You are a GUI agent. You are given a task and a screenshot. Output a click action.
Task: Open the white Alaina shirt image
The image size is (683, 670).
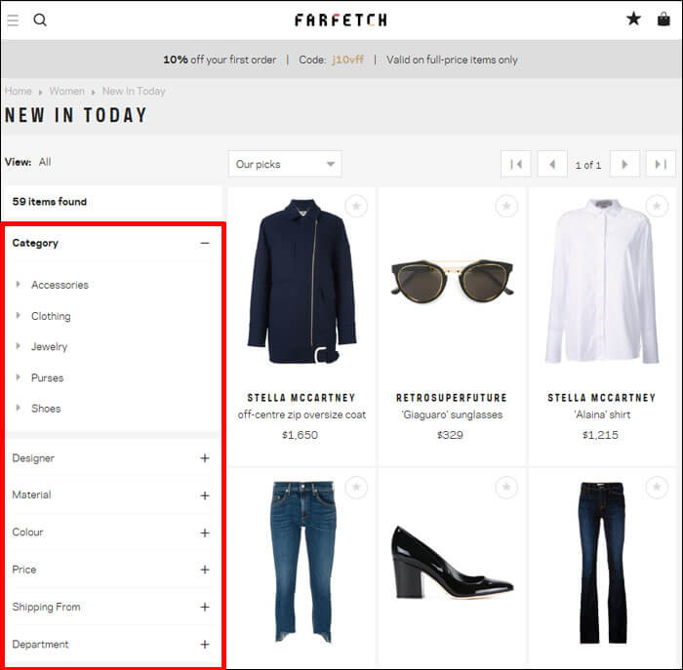point(602,281)
